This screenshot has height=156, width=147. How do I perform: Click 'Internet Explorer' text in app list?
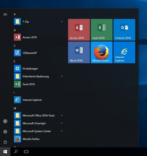(32, 100)
